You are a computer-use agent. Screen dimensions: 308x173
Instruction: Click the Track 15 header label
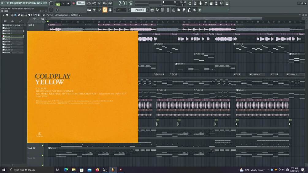coord(31,148)
